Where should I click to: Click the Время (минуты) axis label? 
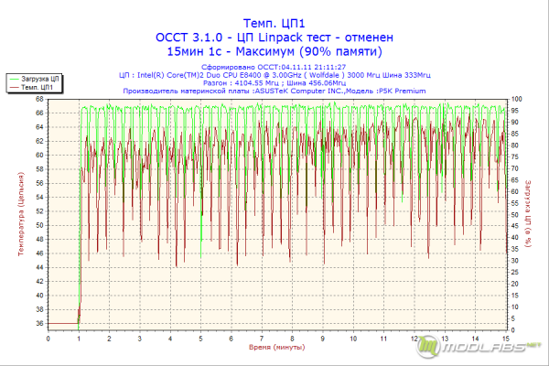click(277, 347)
